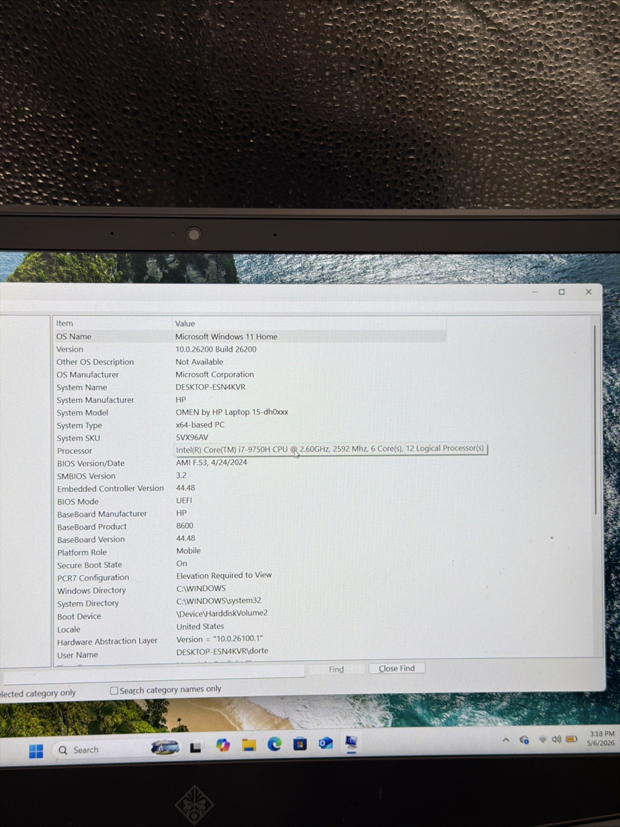Viewport: 620px width, 827px height.
Task: Click the value 5VX96AV
Action: click(192, 438)
